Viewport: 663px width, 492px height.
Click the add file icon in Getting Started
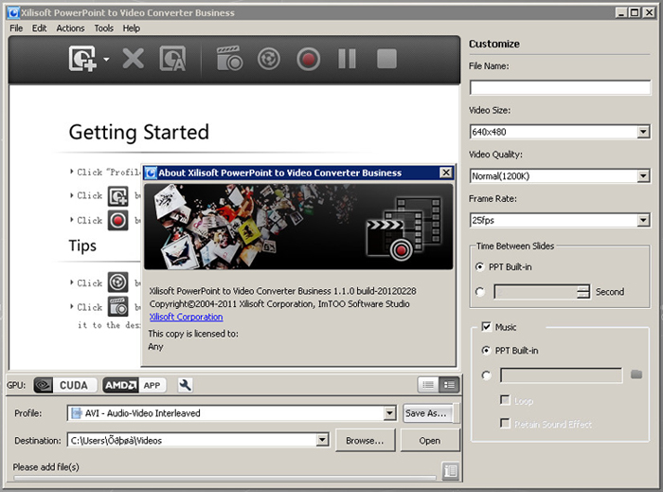(118, 196)
